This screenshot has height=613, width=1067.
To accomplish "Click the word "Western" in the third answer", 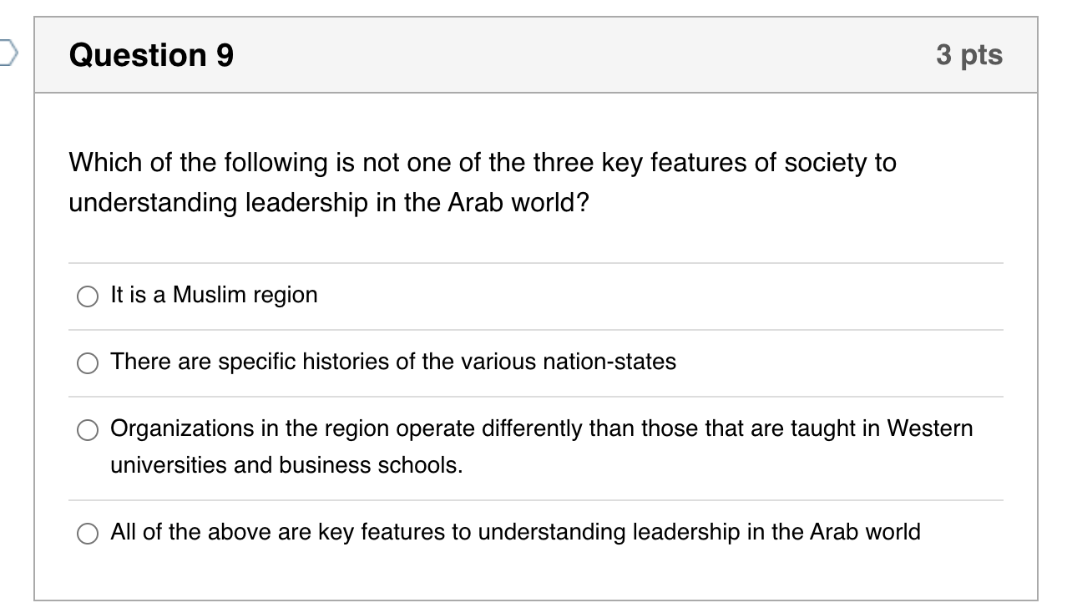I will [929, 428].
